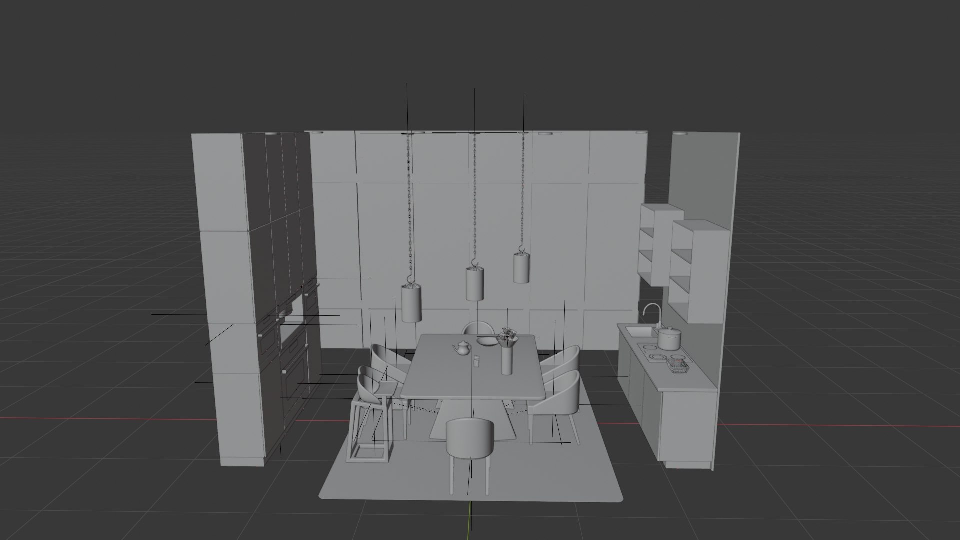Select the right pendant lamp shade
Image resolution: width=960 pixels, height=540 pixels.
click(521, 267)
